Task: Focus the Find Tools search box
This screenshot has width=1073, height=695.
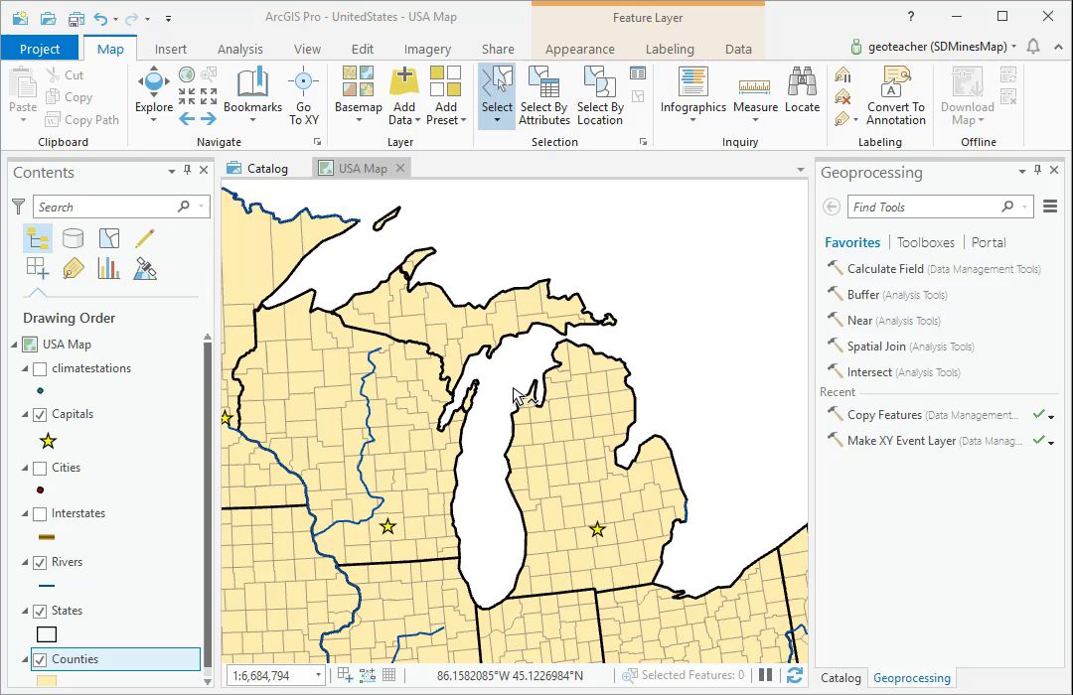Action: pyautogui.click(x=925, y=207)
